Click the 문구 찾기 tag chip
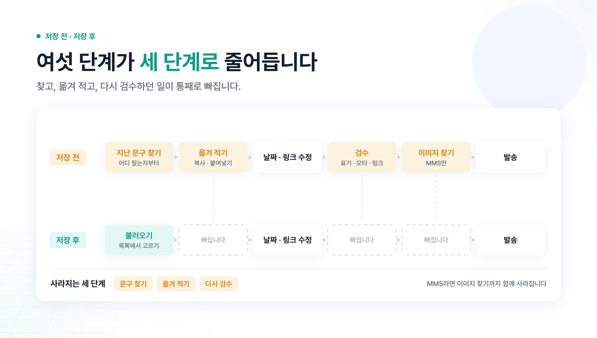 (x=133, y=284)
